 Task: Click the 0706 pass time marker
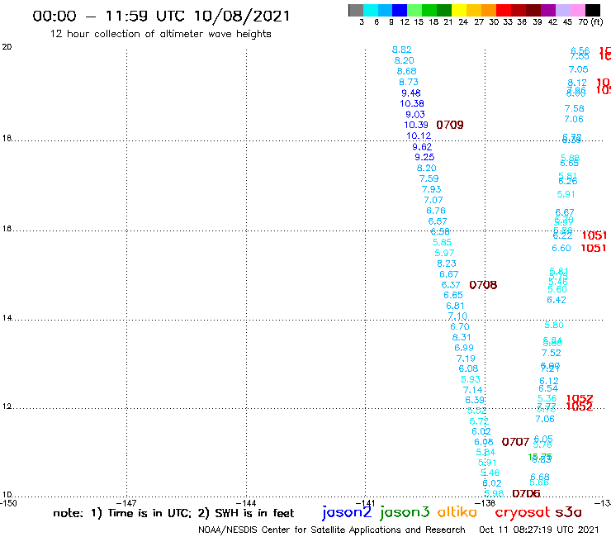(x=526, y=494)
